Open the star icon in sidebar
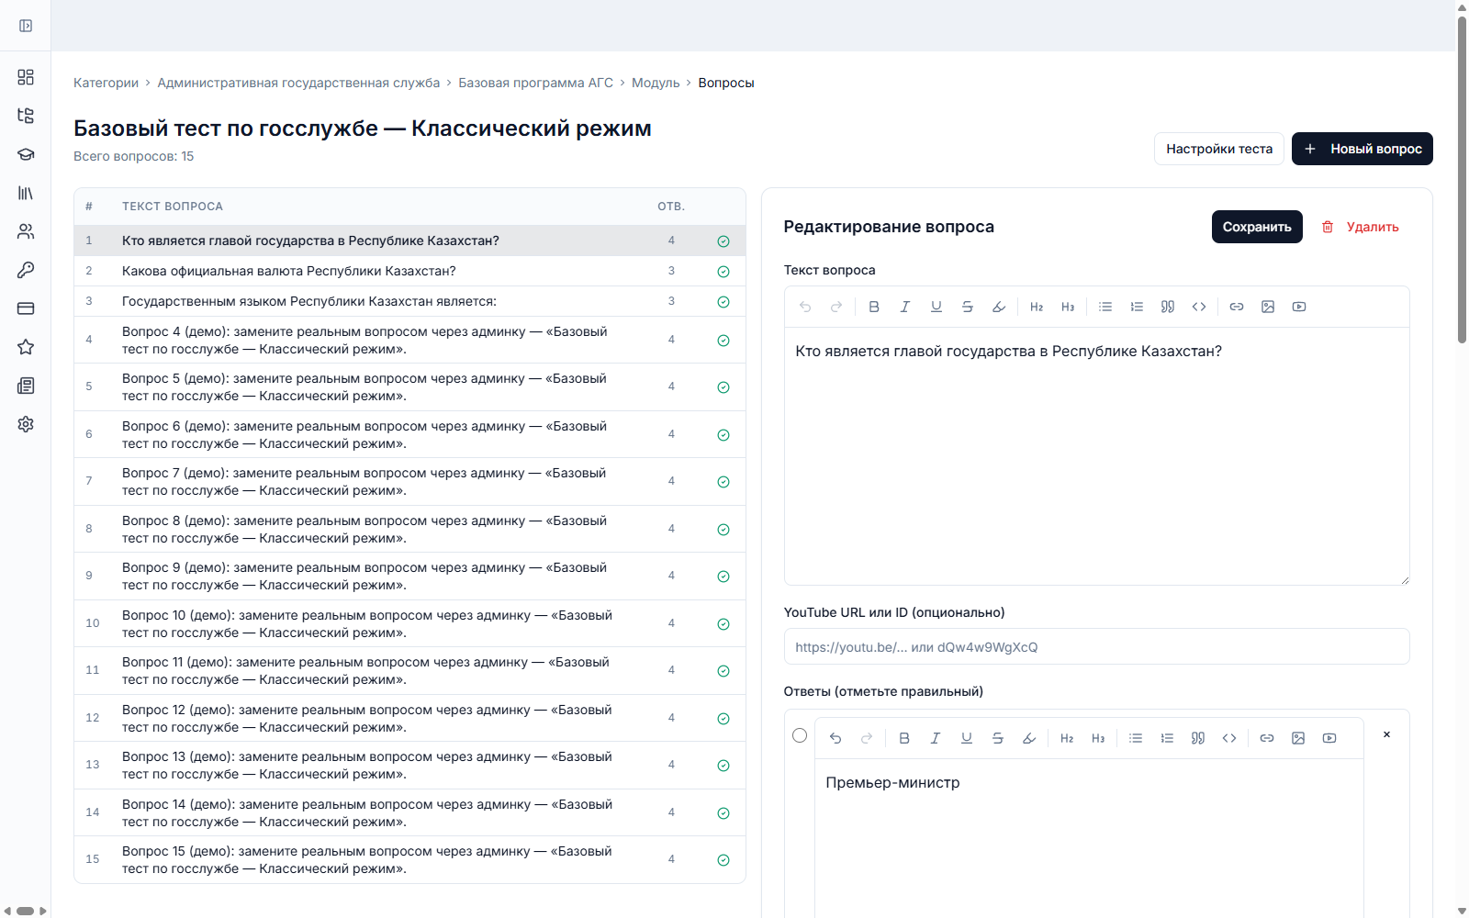Image resolution: width=1469 pixels, height=918 pixels. coord(26,347)
